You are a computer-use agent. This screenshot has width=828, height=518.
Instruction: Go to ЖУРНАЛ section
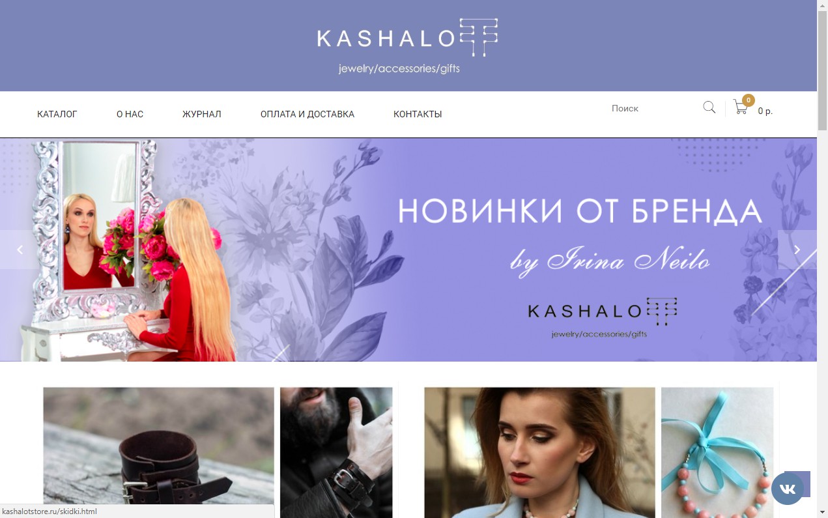(202, 114)
